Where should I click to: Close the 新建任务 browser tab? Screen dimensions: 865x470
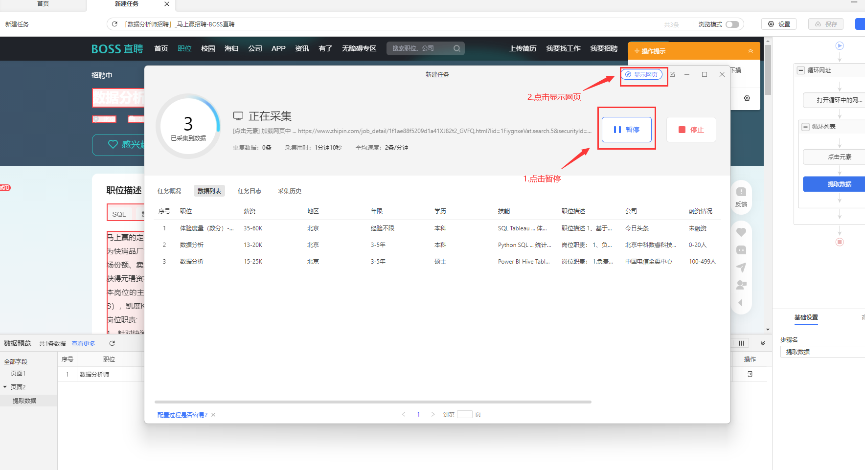click(x=167, y=4)
